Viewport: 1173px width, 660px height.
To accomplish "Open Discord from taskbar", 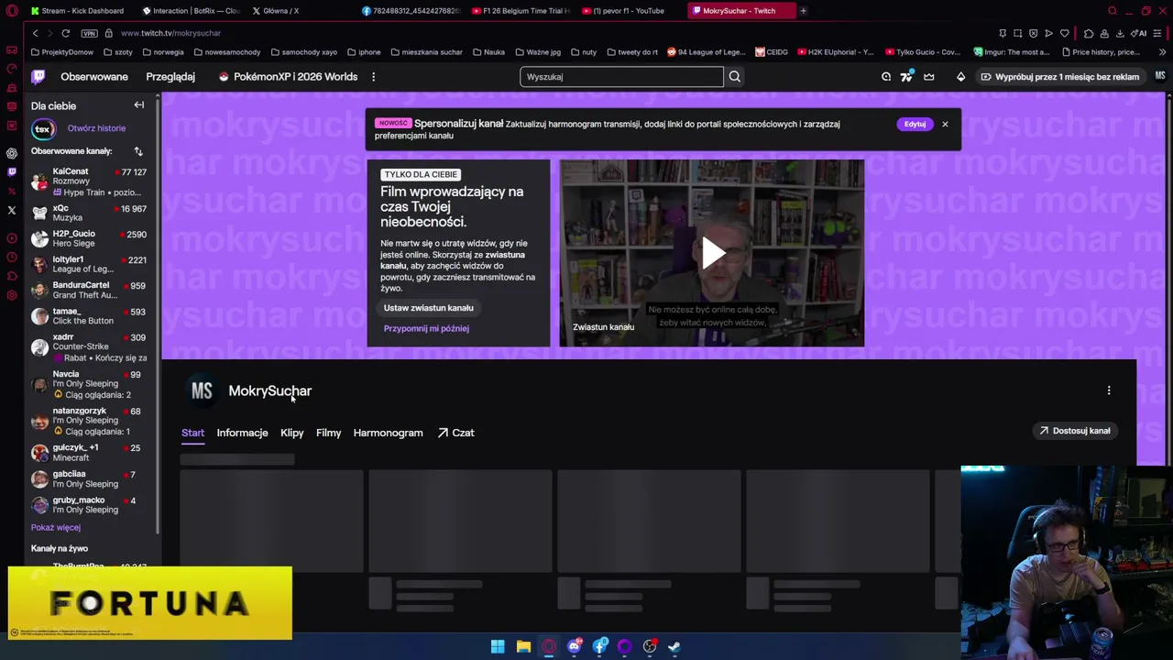I will click(x=575, y=646).
